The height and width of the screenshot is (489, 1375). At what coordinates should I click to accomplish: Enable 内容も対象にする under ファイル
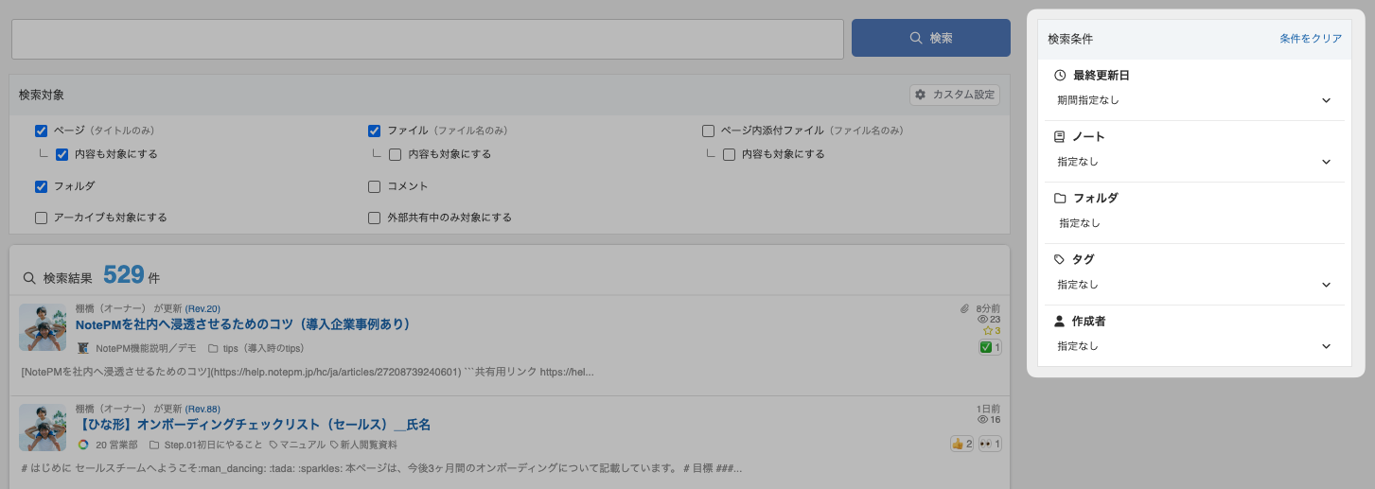pyautogui.click(x=396, y=154)
